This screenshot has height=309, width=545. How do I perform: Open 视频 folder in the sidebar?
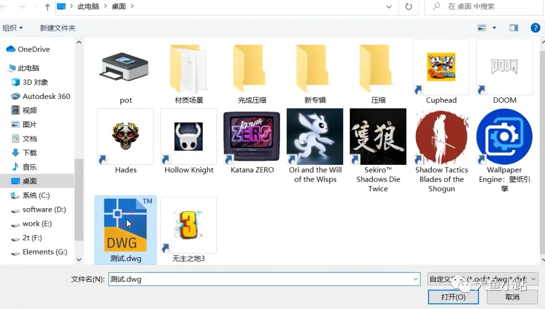[x=30, y=110]
